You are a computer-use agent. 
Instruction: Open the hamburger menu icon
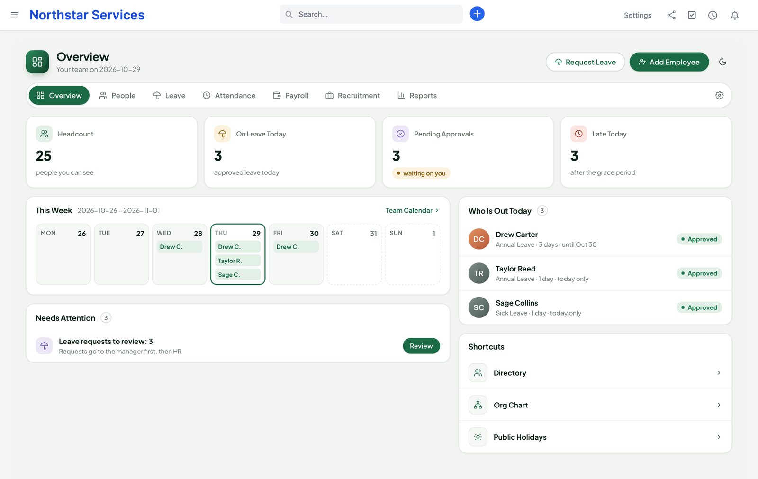tap(15, 15)
